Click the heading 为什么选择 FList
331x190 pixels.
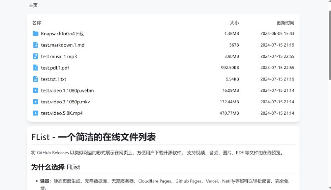click(x=56, y=167)
